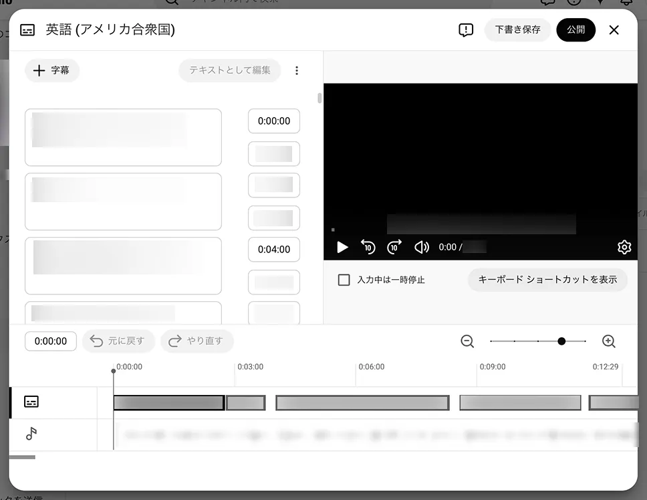The width and height of the screenshot is (647, 500).
Task: Add a new caption with 字幕 button
Action: 52,70
